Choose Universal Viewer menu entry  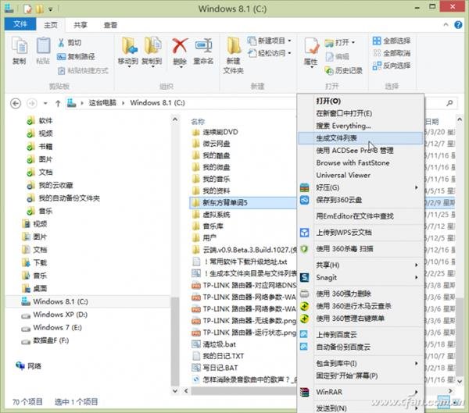pos(360,175)
